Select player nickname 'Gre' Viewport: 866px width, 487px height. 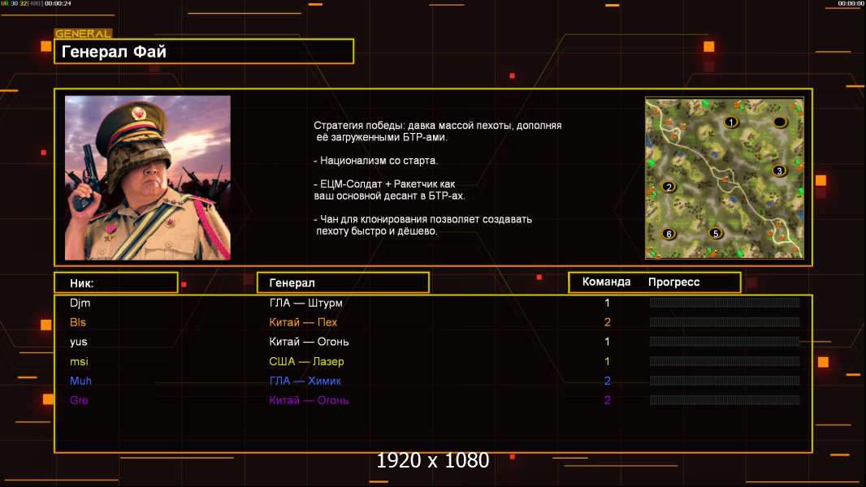pos(79,400)
